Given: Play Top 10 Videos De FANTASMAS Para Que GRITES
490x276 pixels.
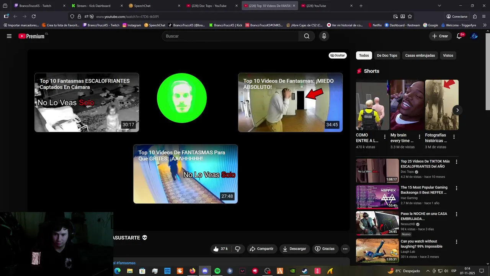Looking at the screenshot, I should click(x=185, y=174).
